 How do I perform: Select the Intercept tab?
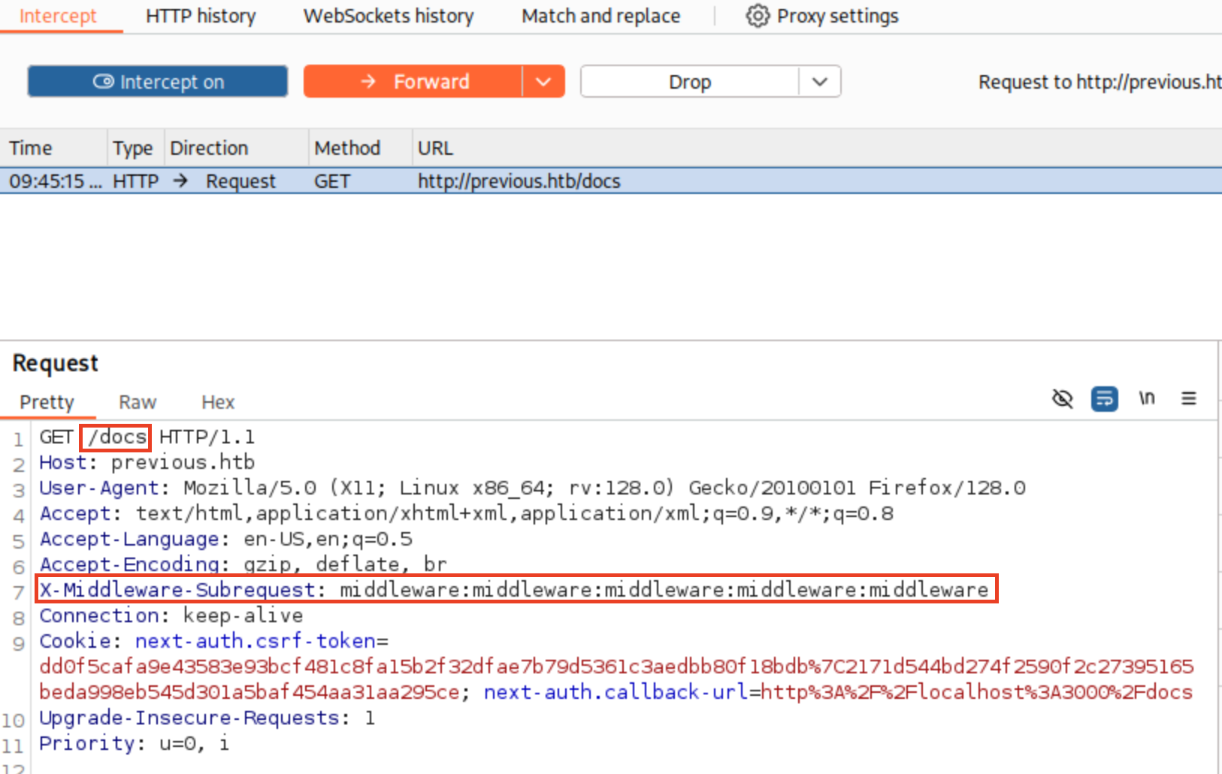[58, 16]
